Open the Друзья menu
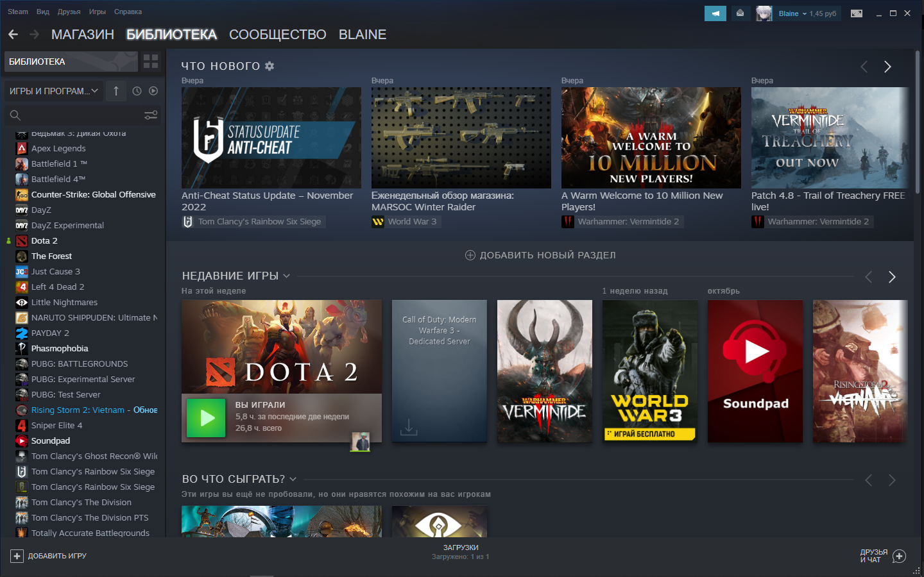The image size is (924, 577). coord(69,12)
